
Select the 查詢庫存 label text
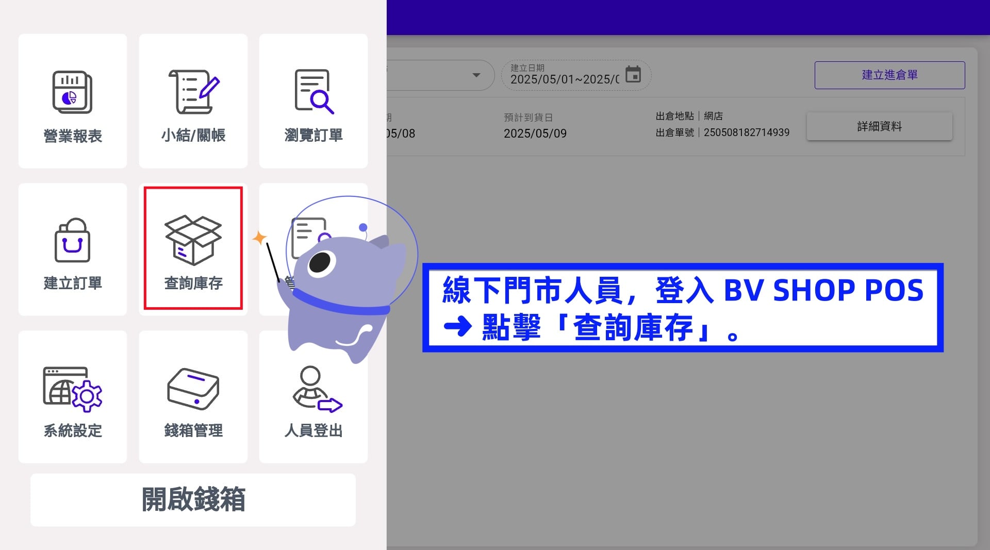point(193,284)
